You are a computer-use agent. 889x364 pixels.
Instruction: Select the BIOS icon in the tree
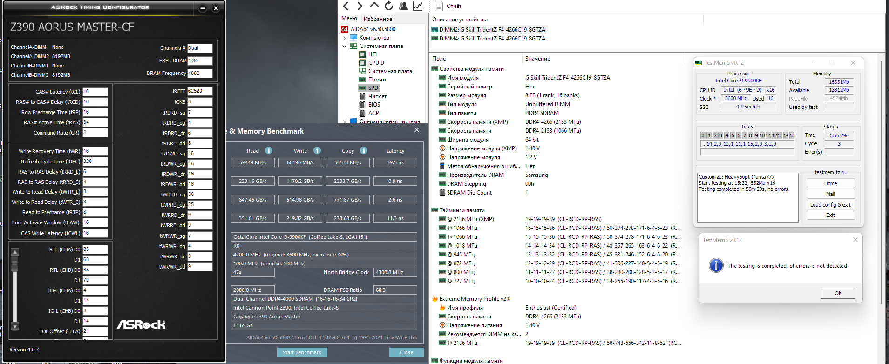click(362, 105)
